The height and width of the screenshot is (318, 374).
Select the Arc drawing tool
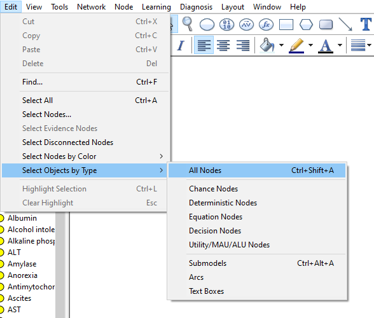point(345,24)
